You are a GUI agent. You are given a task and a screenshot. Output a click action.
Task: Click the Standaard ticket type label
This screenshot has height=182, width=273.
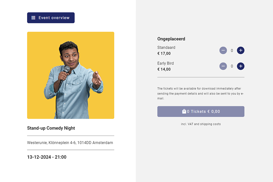166,47
